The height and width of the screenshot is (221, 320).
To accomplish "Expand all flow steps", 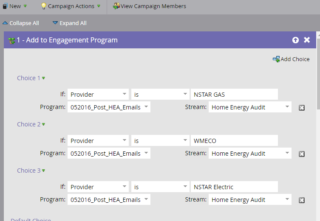I will pyautogui.click(x=69, y=23).
